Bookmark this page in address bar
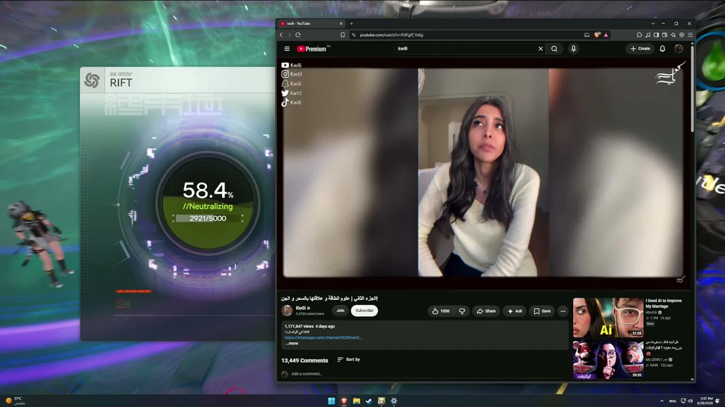Viewport: 725px width, 407px height. [343, 35]
